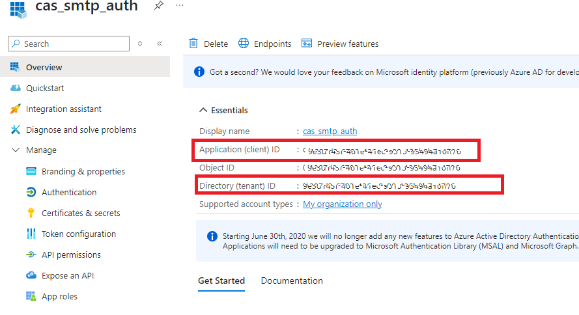
Task: Open Preview features
Action: point(348,44)
